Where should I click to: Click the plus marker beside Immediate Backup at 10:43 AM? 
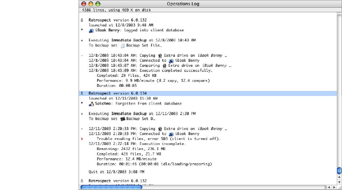coord(82,40)
